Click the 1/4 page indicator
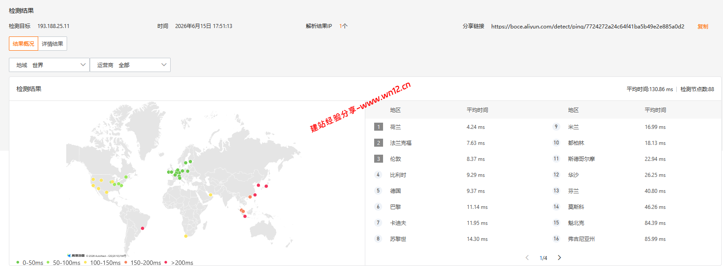Image resolution: width=723 pixels, height=272 pixels. point(543,258)
